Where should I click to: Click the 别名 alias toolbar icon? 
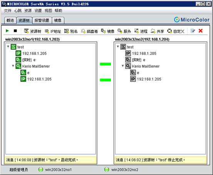(71, 31)
